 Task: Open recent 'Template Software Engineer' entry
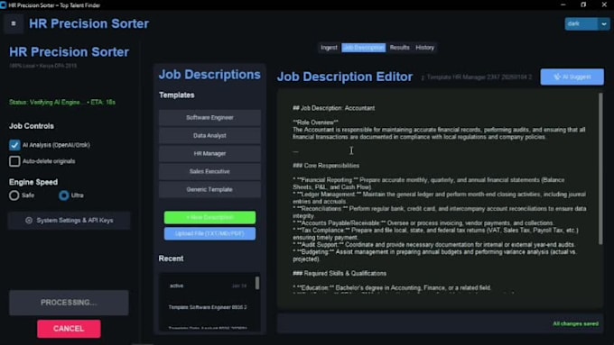click(x=208, y=307)
